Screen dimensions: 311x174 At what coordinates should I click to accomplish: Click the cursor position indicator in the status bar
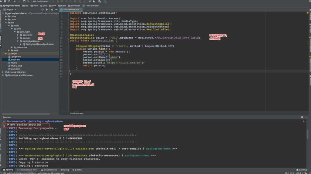[287, 173]
